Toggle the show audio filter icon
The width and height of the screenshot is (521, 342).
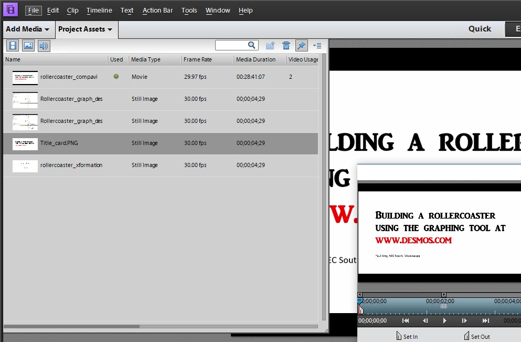pyautogui.click(x=44, y=46)
